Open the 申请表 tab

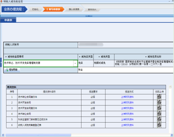8,20
